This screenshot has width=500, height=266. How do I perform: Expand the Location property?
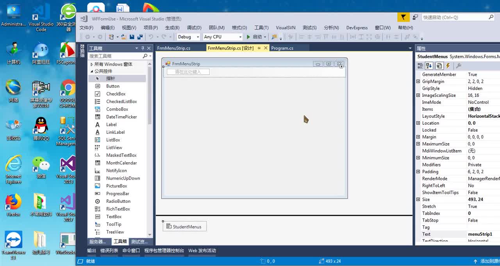coord(418,123)
